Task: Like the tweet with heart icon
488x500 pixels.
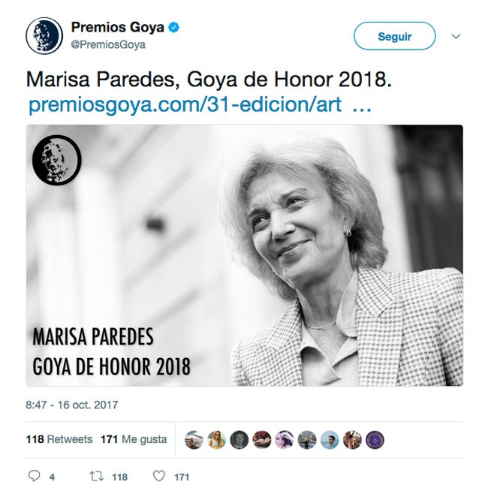Action: pos(159,476)
